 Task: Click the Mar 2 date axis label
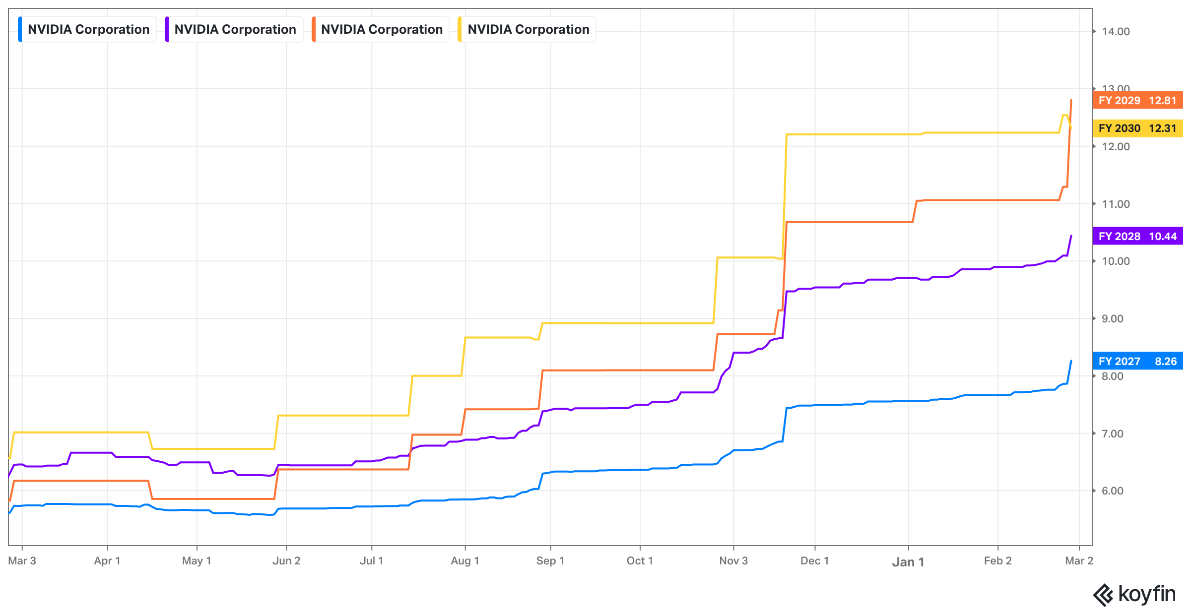[x=1079, y=561]
